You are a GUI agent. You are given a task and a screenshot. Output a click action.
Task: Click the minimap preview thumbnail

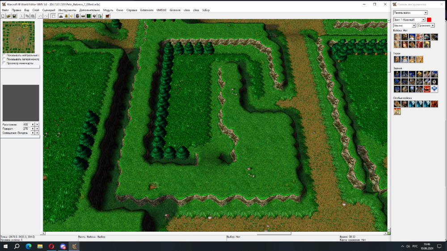click(18, 37)
